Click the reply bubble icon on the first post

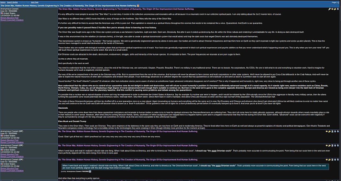tap(332, 9)
